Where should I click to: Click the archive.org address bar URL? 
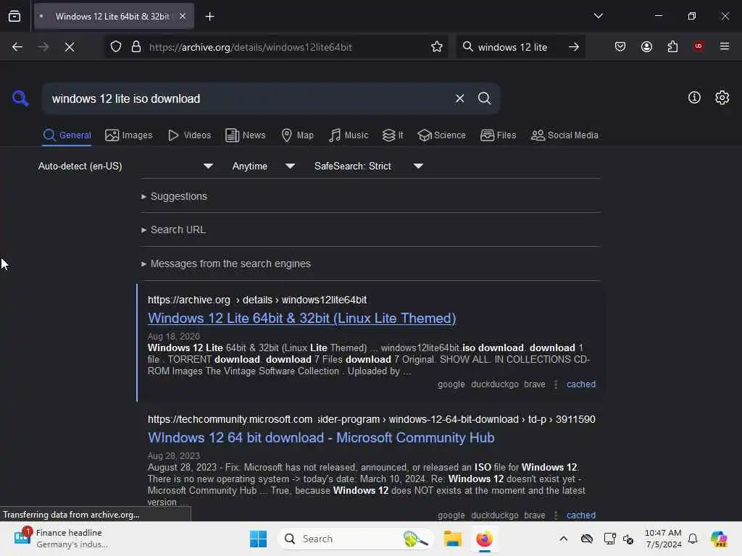coord(250,47)
